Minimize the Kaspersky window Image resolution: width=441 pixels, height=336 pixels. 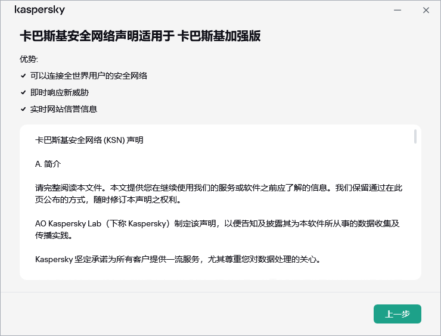[x=397, y=10]
